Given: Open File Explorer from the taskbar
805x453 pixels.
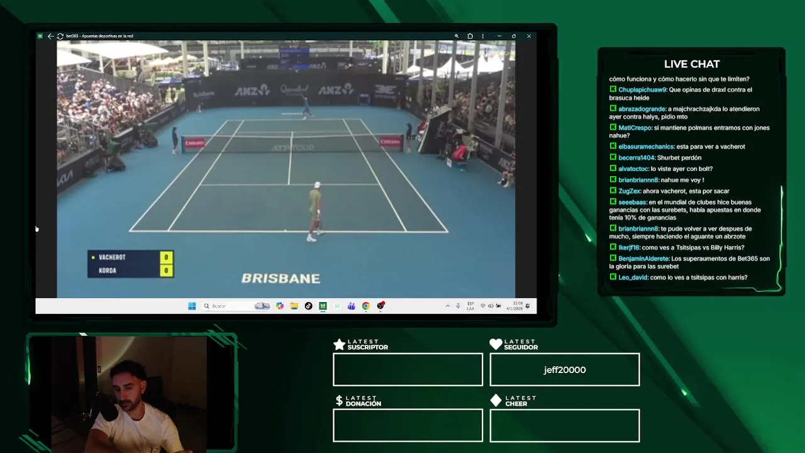Looking at the screenshot, I should pyautogui.click(x=294, y=306).
